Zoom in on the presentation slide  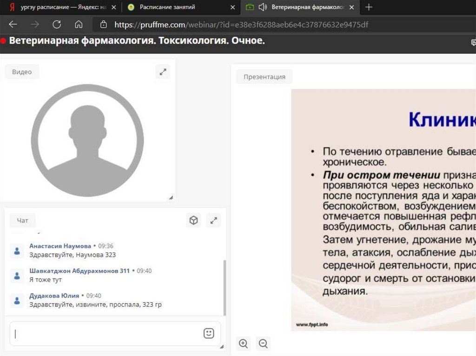pyautogui.click(x=243, y=343)
